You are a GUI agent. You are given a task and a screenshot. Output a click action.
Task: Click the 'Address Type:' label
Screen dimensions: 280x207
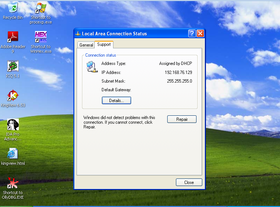click(113, 63)
